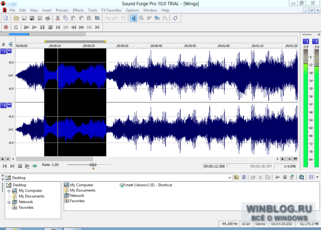
Task: Open the FX Favorites menu
Action: [x=111, y=10]
